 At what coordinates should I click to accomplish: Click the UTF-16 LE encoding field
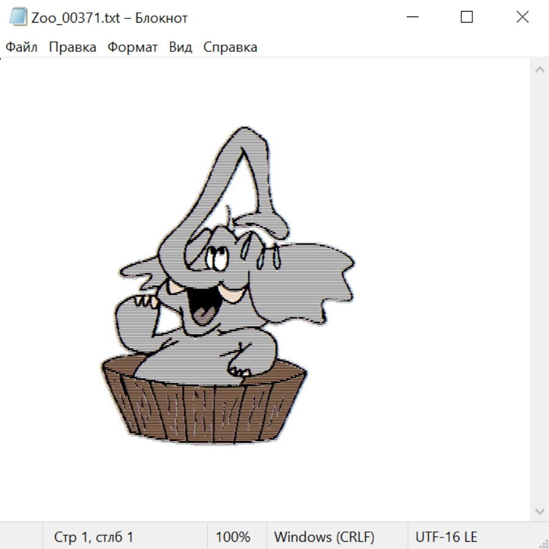pos(446,537)
